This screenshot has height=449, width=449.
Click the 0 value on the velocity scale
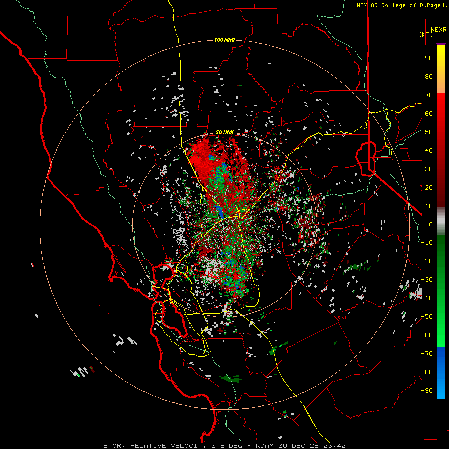pyautogui.click(x=431, y=224)
